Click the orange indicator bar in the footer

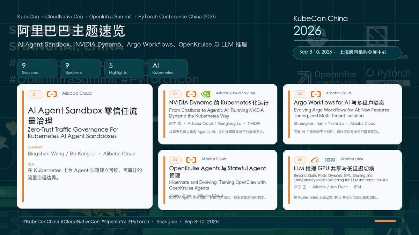click(x=385, y=221)
